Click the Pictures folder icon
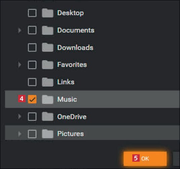The image size is (180, 169). point(48,134)
